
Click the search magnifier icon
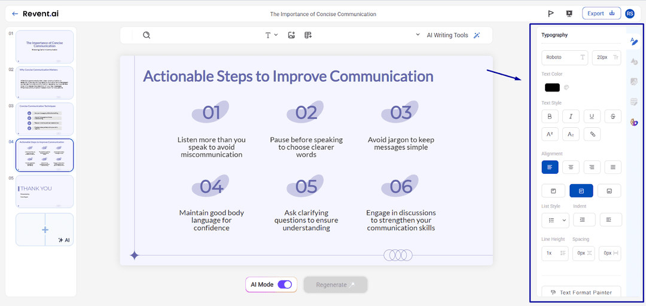[147, 35]
